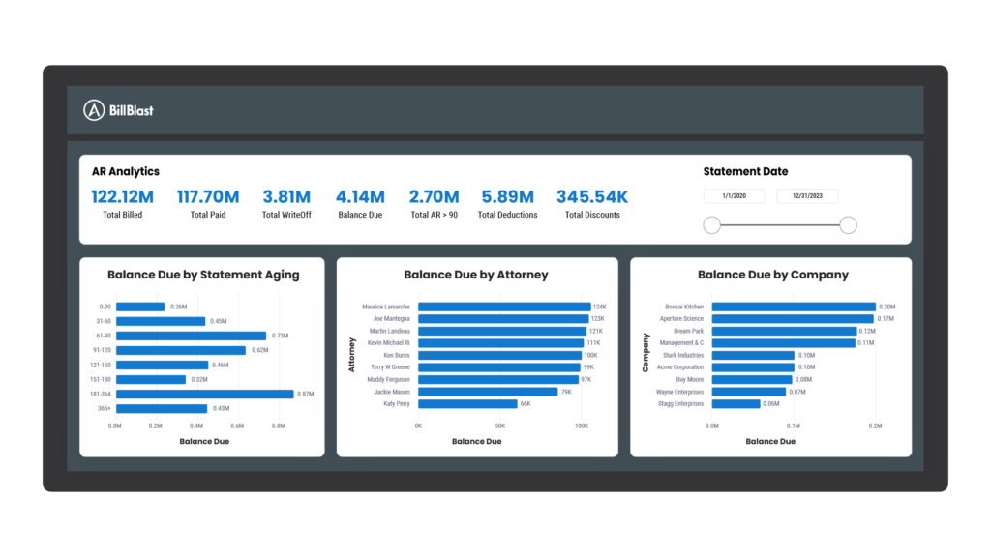Click the 181-364 aging bar showing 0.87M
Viewport: 991px width, 557px height.
click(204, 394)
